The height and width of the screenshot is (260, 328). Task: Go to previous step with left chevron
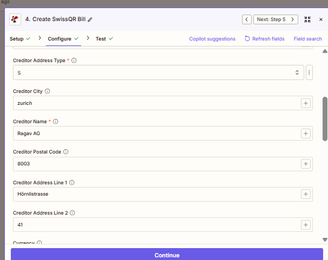247,19
